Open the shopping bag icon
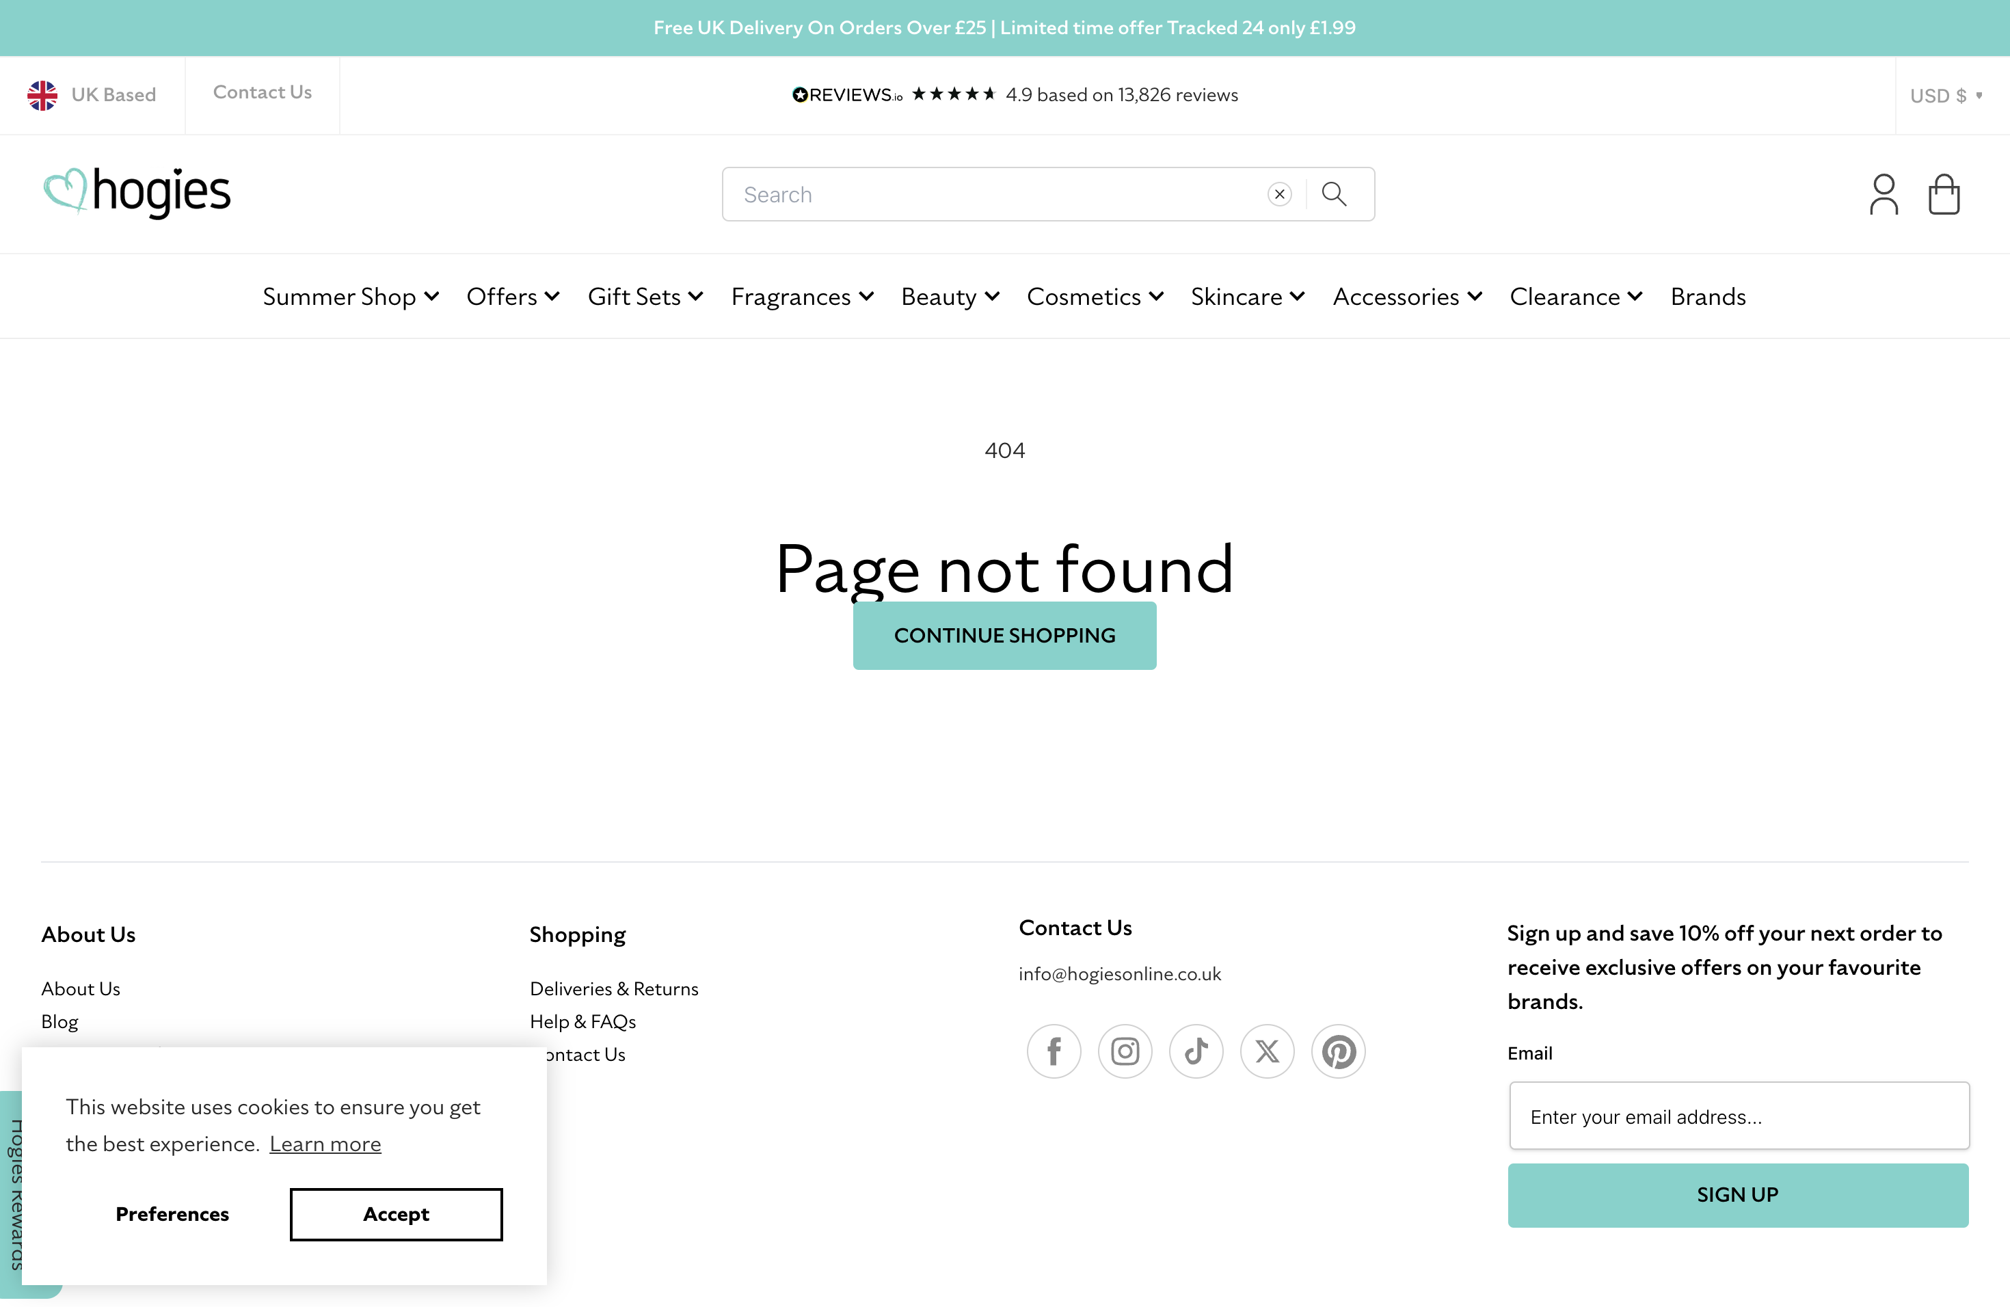2010x1307 pixels. [x=1944, y=193]
